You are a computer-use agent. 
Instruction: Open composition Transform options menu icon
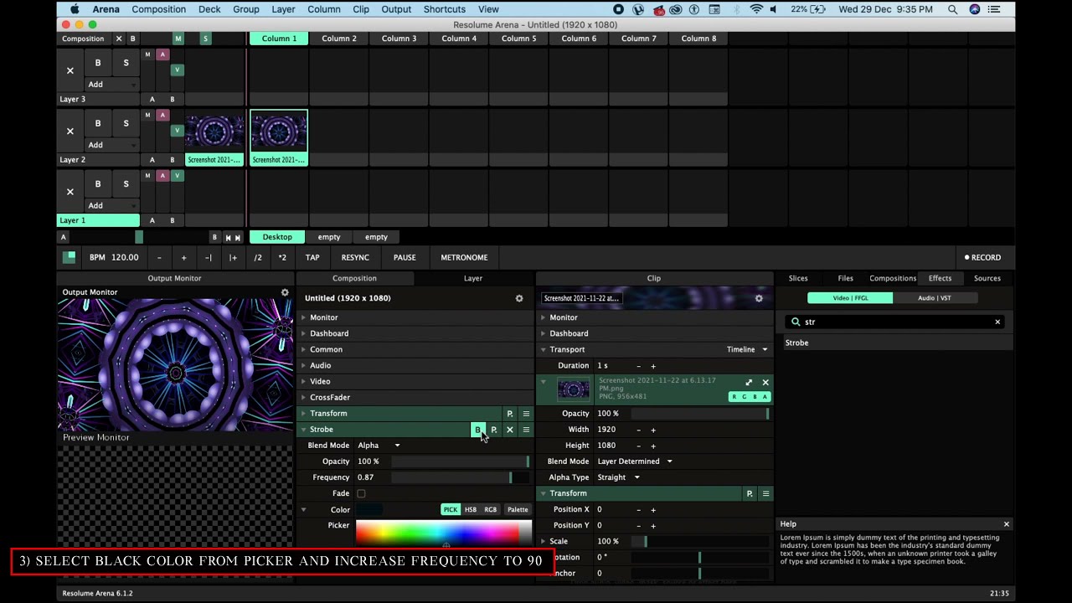pos(526,414)
